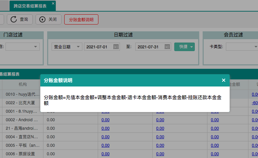Select row 0022 - 比克大厦
The height and width of the screenshot is (158, 258).
coord(20,103)
